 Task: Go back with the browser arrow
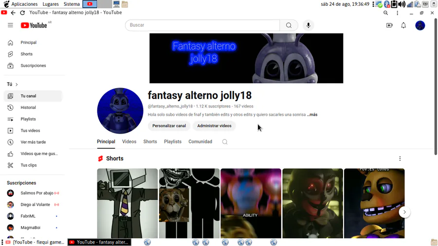tap(13, 13)
